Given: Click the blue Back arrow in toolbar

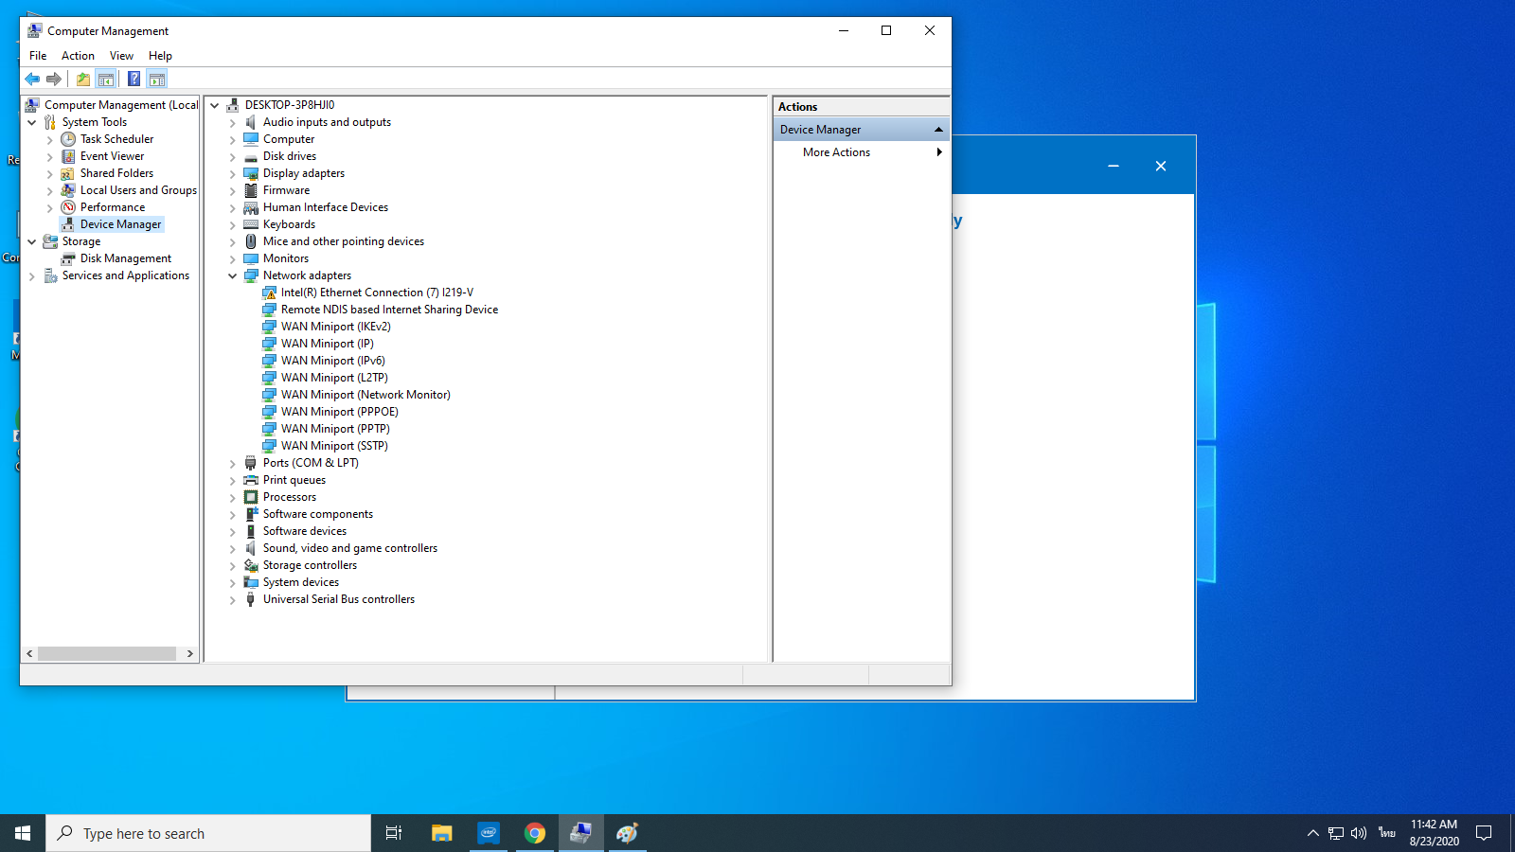Looking at the screenshot, I should (32, 79).
